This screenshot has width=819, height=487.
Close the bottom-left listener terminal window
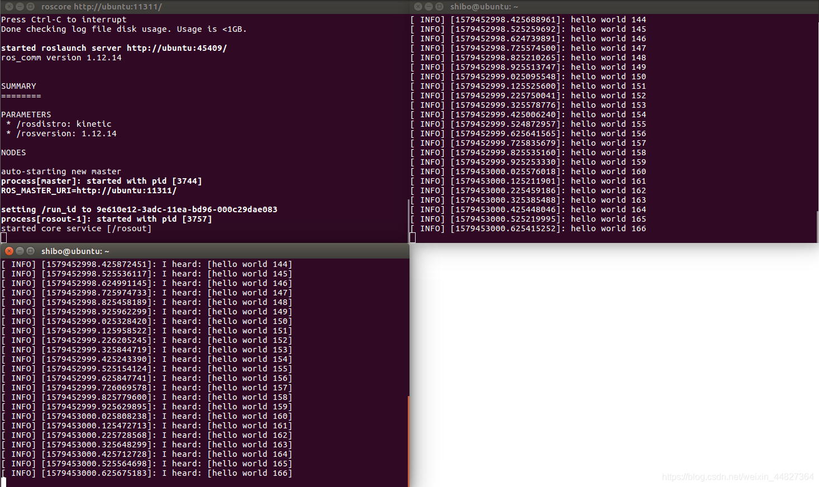[x=9, y=251]
